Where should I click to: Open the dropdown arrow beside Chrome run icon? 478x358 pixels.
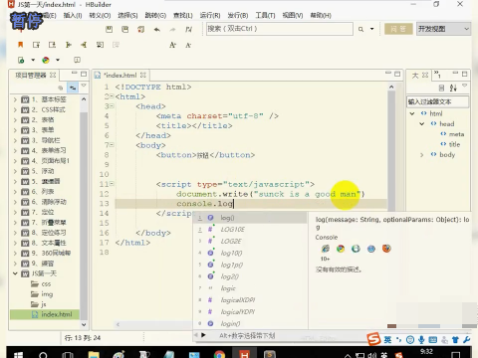pyautogui.click(x=58, y=60)
